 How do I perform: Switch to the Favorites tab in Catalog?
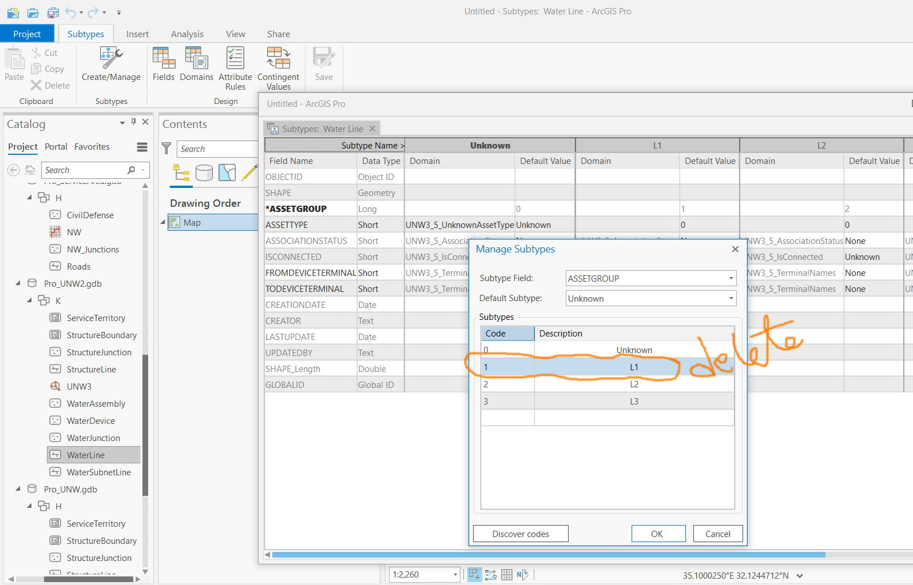click(x=92, y=146)
